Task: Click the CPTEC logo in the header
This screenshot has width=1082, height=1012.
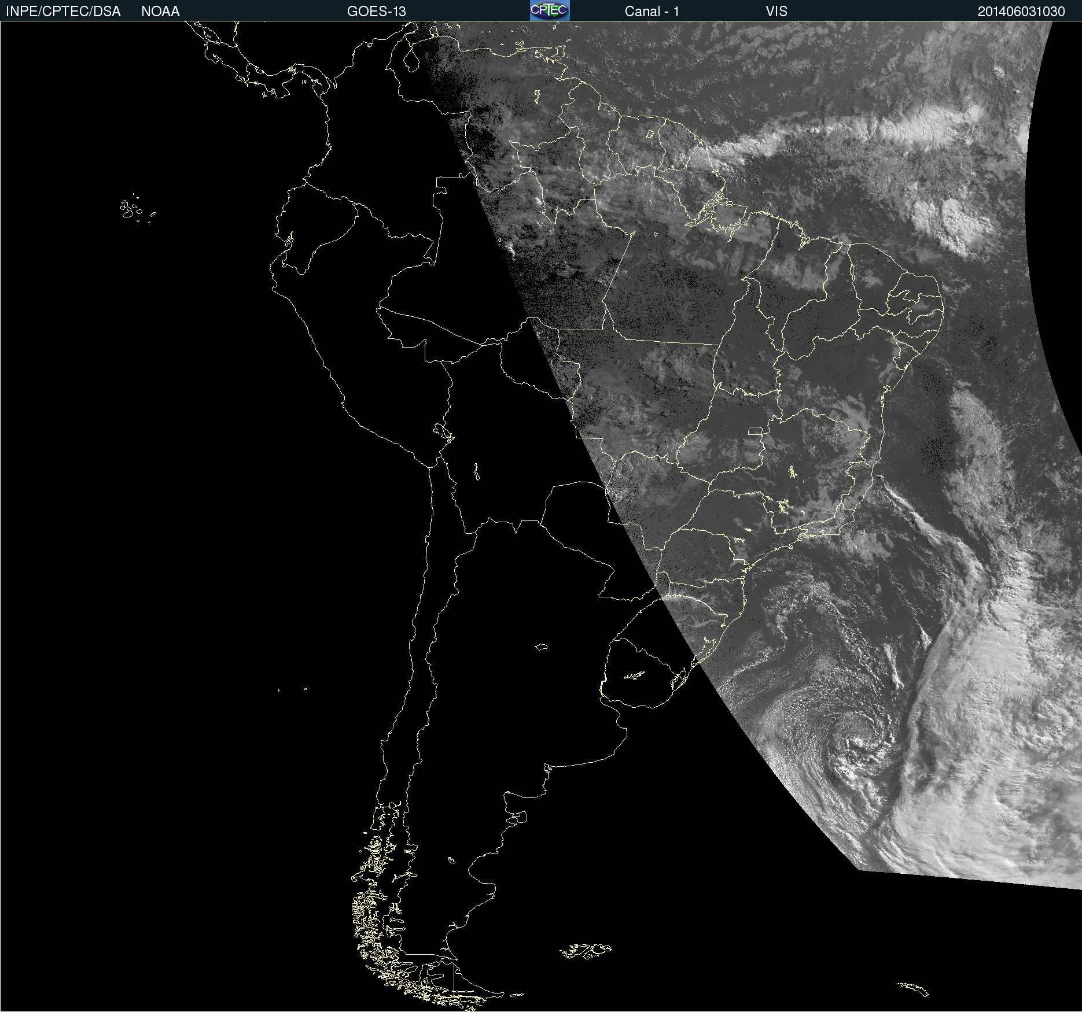Action: [x=549, y=10]
